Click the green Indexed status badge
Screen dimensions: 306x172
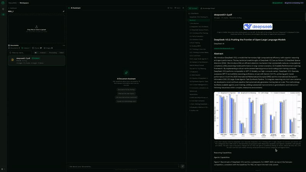click(x=36, y=58)
